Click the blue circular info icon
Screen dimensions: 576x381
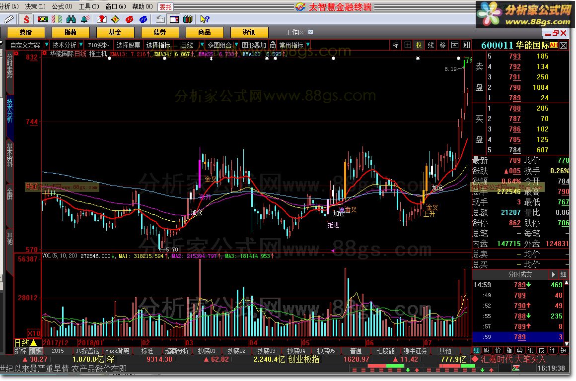(144, 19)
